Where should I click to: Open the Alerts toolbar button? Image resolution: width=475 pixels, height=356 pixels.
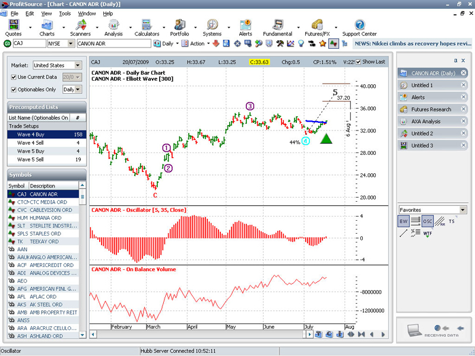click(x=245, y=27)
